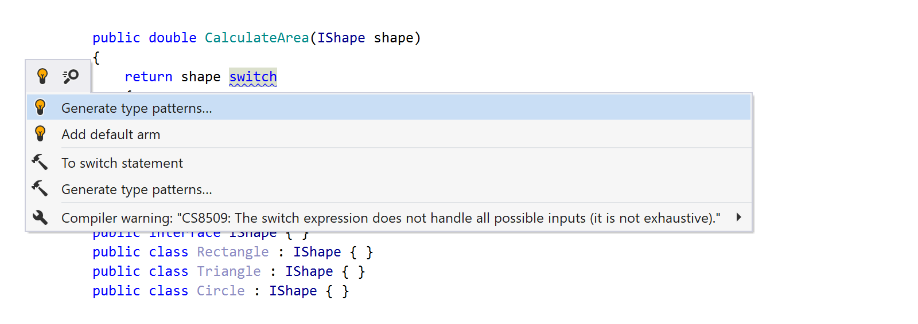The width and height of the screenshot is (918, 324).
Task: Choose the lower Generate type patterns entry
Action: (389, 189)
